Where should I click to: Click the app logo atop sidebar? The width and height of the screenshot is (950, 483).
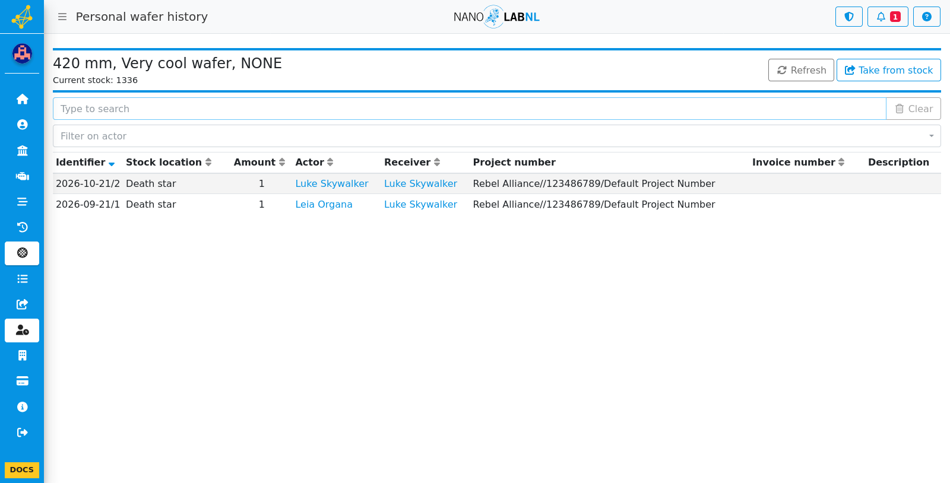(x=22, y=17)
